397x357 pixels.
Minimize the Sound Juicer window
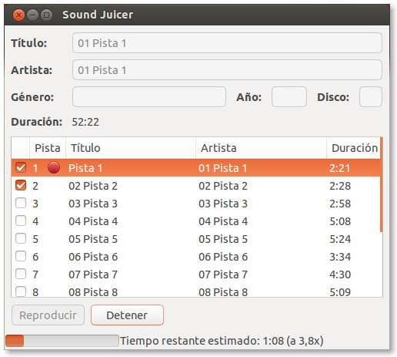(x=32, y=15)
